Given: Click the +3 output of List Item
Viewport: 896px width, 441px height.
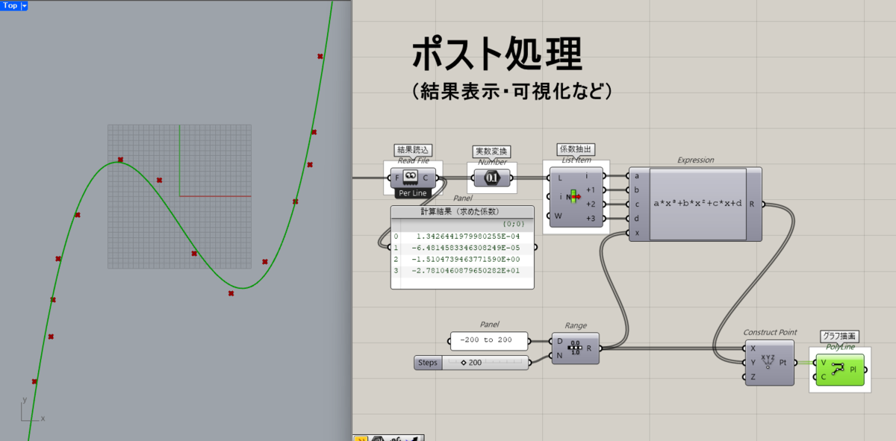Looking at the screenshot, I should tap(591, 218).
